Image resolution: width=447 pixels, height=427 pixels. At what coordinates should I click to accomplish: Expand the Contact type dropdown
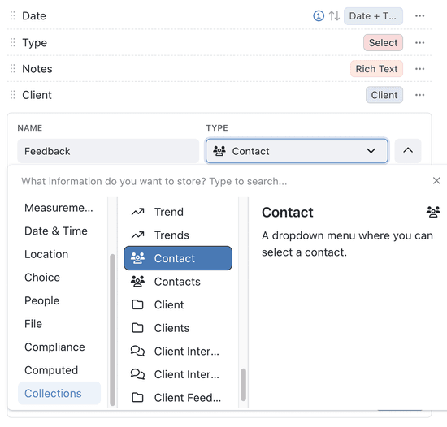coord(297,151)
